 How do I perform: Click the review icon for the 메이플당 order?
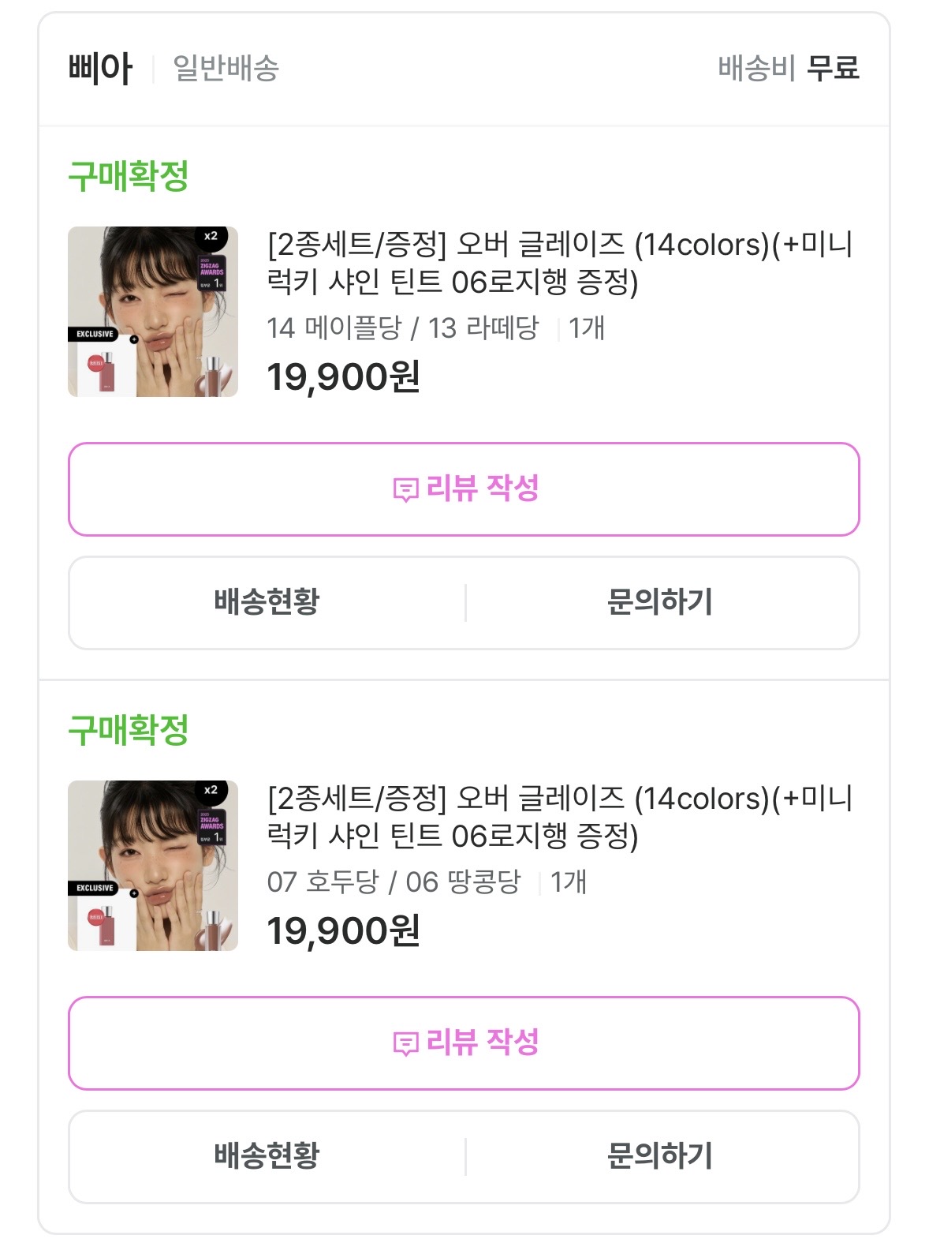(405, 490)
